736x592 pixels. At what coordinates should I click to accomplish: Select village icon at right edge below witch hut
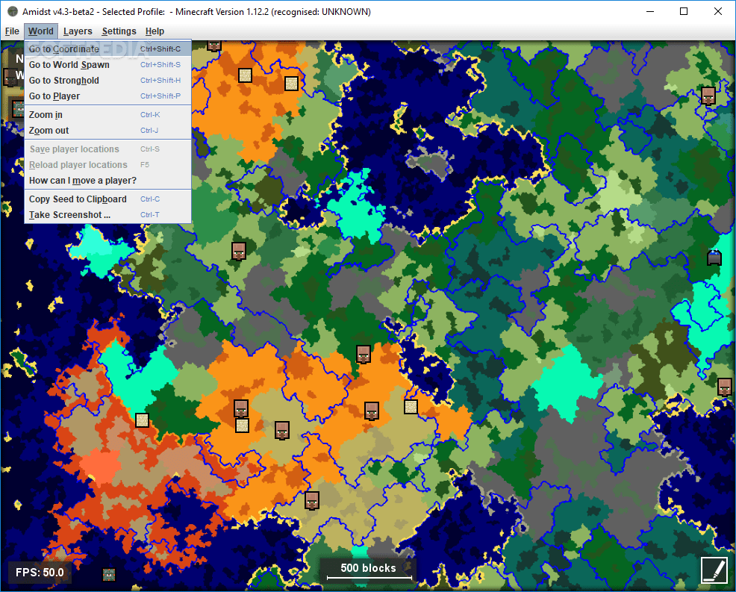point(724,387)
